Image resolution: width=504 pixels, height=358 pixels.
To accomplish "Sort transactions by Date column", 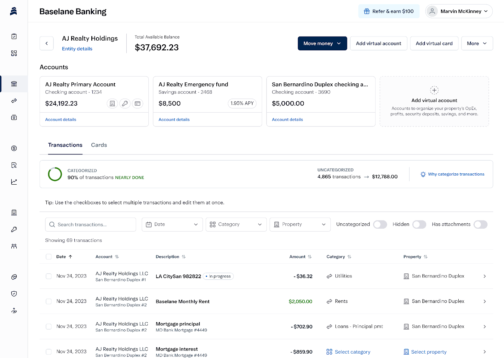I will tap(64, 257).
